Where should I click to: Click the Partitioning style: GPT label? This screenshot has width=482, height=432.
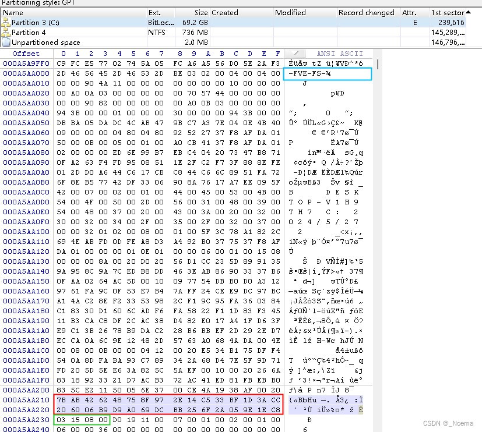tap(38, 3)
